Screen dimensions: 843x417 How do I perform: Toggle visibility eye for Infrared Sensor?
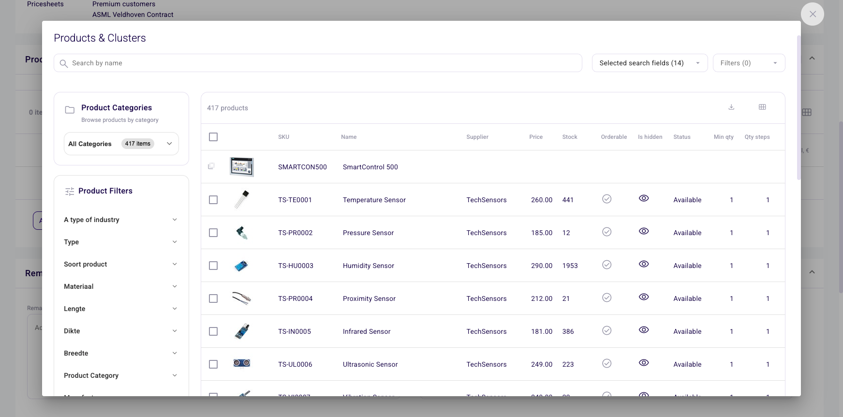coord(644,330)
